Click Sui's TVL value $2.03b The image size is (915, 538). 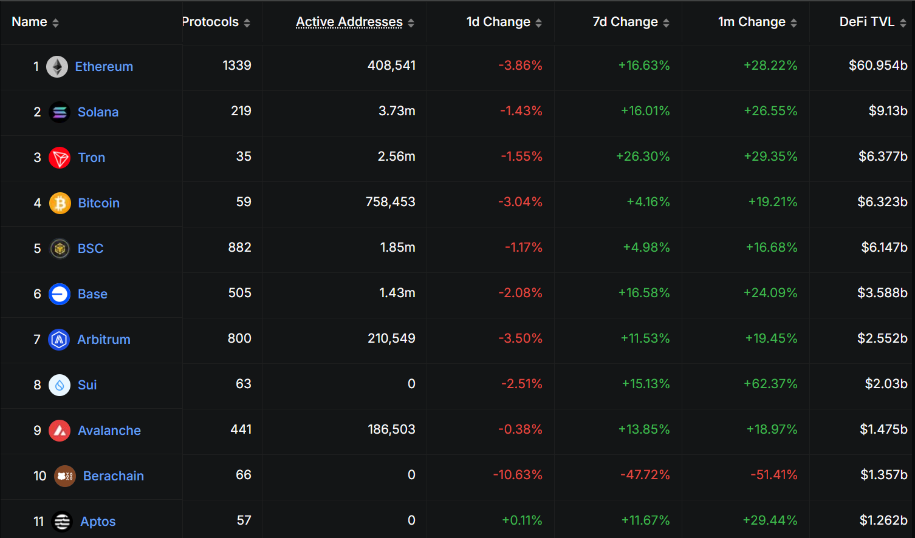pyautogui.click(x=886, y=384)
